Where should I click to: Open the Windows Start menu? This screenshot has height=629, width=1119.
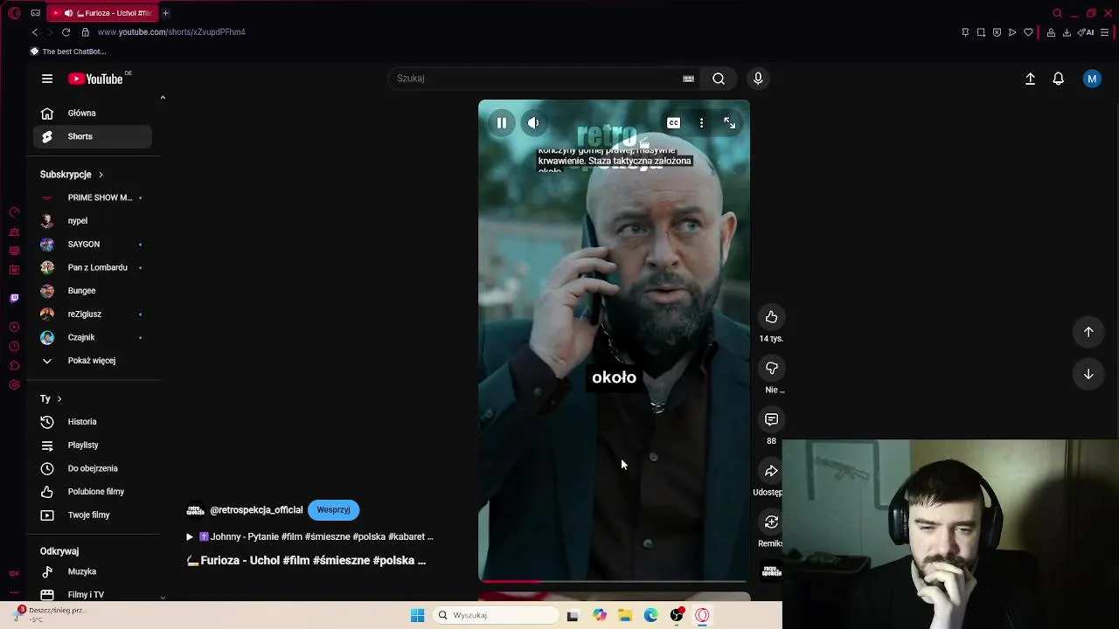coord(417,615)
